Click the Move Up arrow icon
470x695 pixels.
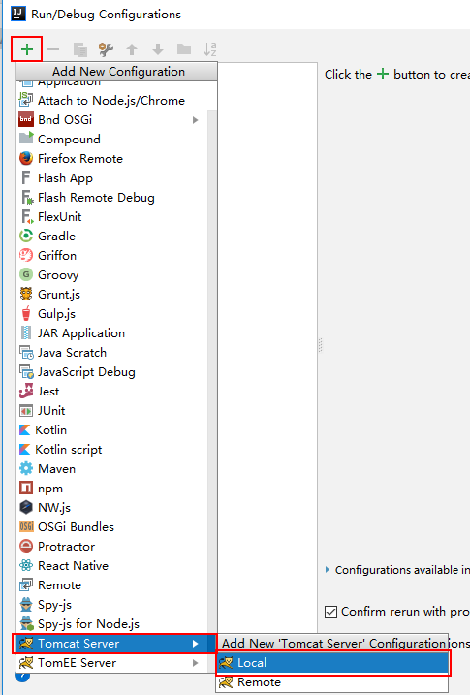(x=132, y=49)
